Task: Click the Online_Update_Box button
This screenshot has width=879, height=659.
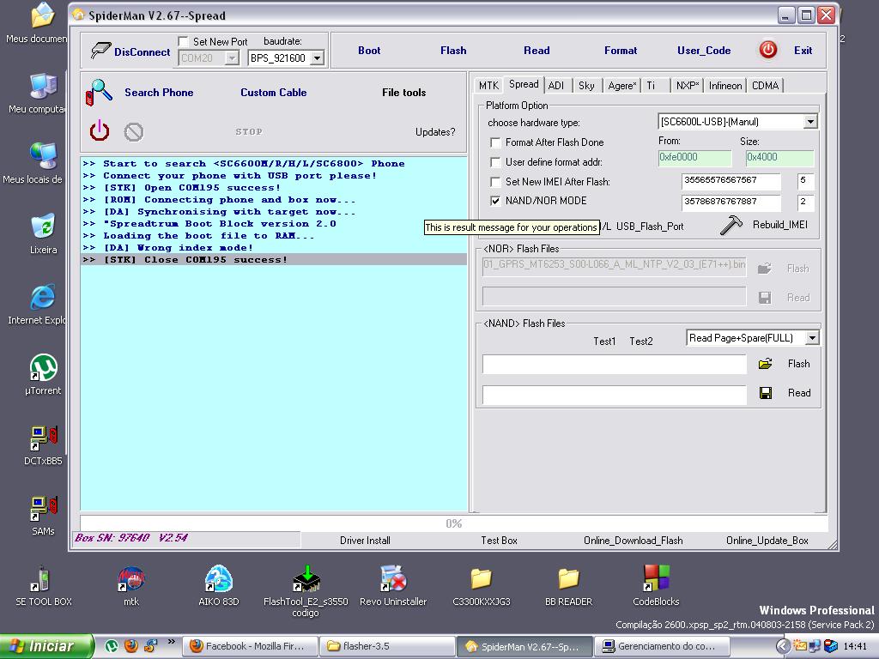Action: pos(767,541)
